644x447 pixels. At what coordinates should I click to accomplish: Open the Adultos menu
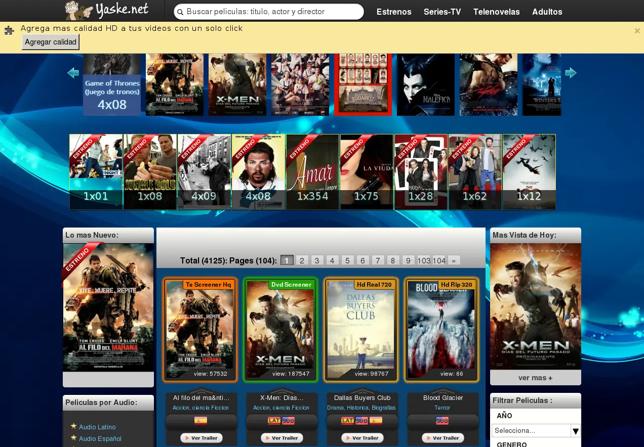tap(547, 12)
